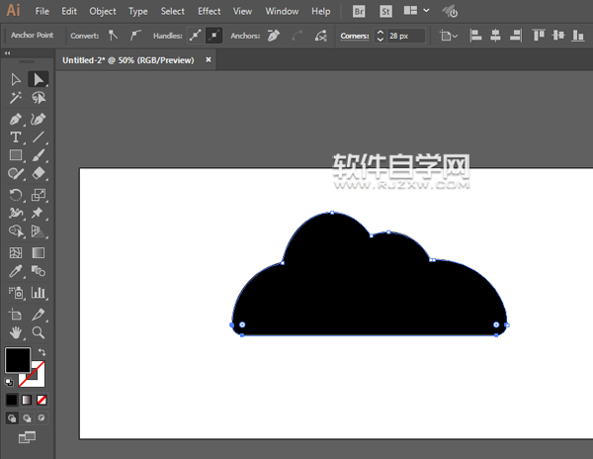This screenshot has width=593, height=459.
Task: Select the Rectangle tool
Action: pyautogui.click(x=16, y=155)
